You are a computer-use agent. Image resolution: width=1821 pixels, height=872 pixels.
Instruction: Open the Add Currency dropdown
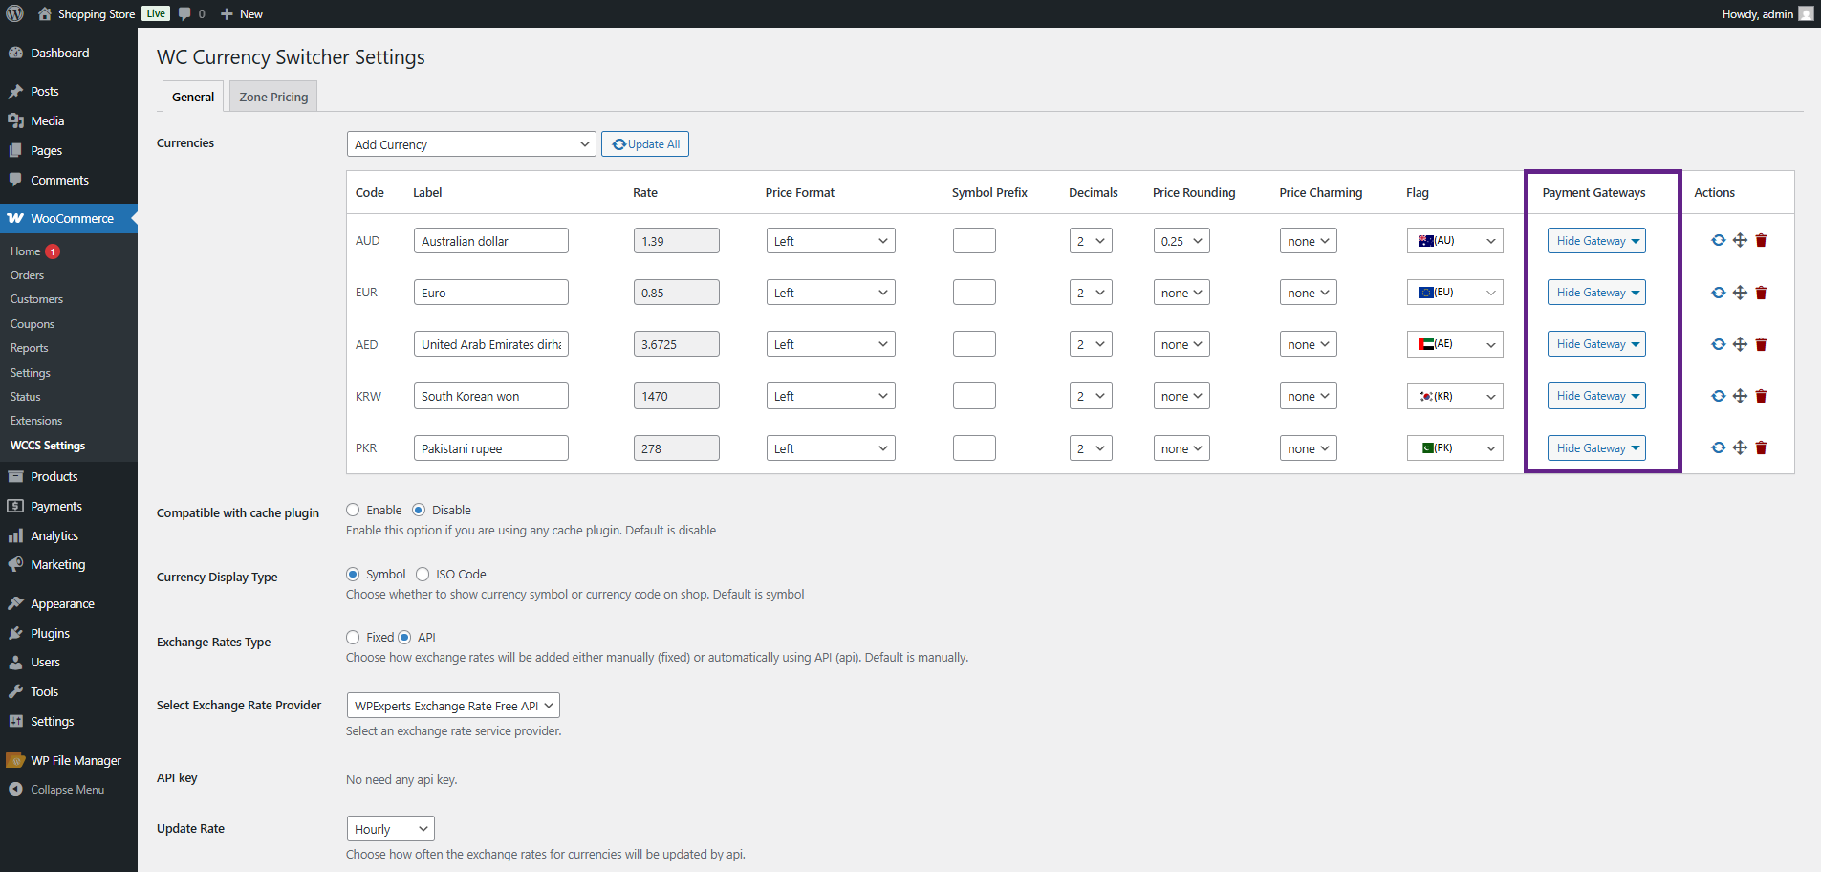pyautogui.click(x=471, y=144)
